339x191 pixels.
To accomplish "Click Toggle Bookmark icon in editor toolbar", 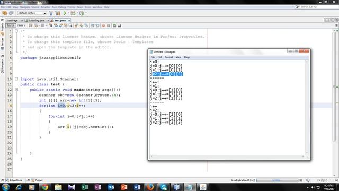I will pyautogui.click(x=86, y=25).
